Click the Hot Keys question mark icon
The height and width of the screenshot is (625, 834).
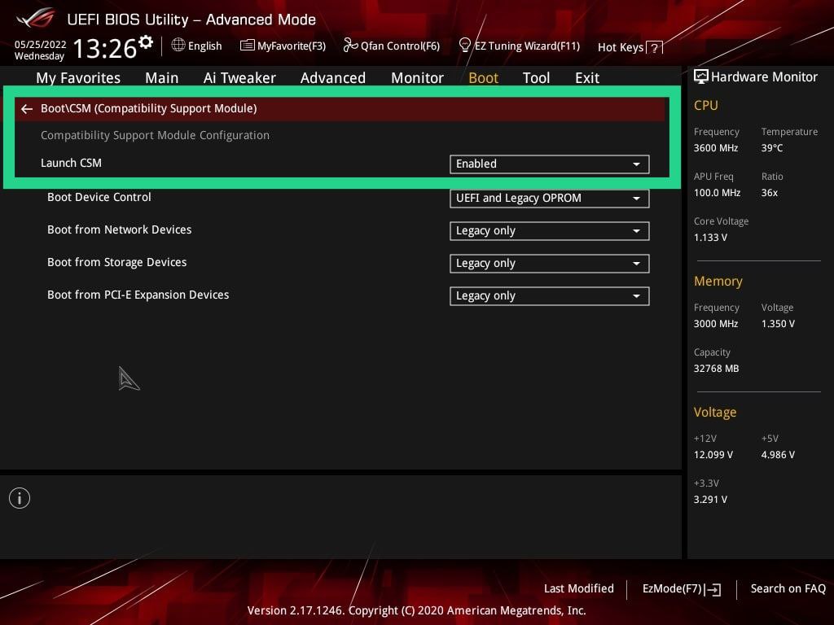654,48
